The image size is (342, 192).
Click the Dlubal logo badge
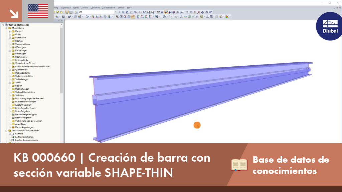[329, 26]
